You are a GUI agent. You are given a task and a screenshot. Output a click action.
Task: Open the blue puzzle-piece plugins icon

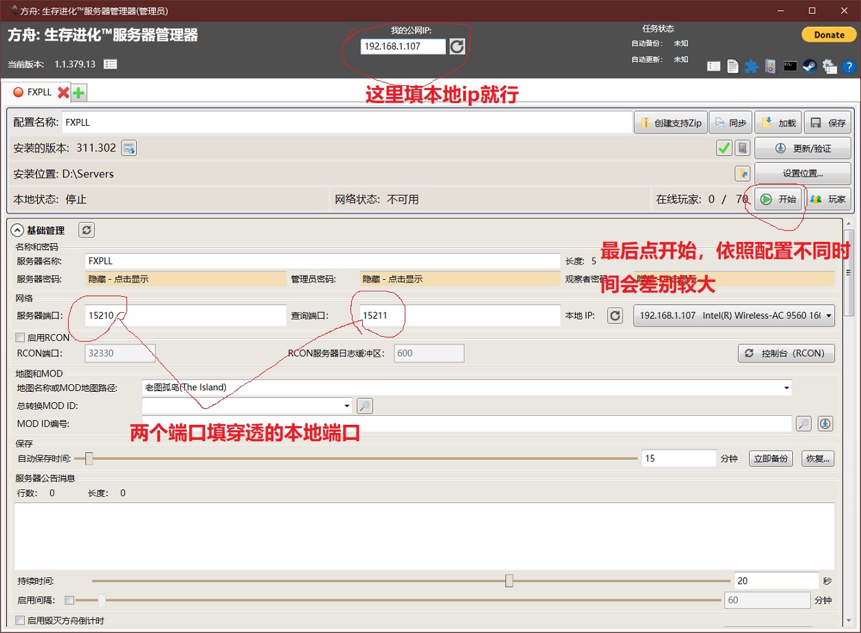[x=752, y=67]
